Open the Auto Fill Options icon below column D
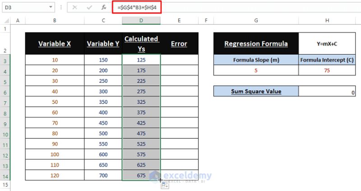The image size is (361, 191). coord(165,185)
